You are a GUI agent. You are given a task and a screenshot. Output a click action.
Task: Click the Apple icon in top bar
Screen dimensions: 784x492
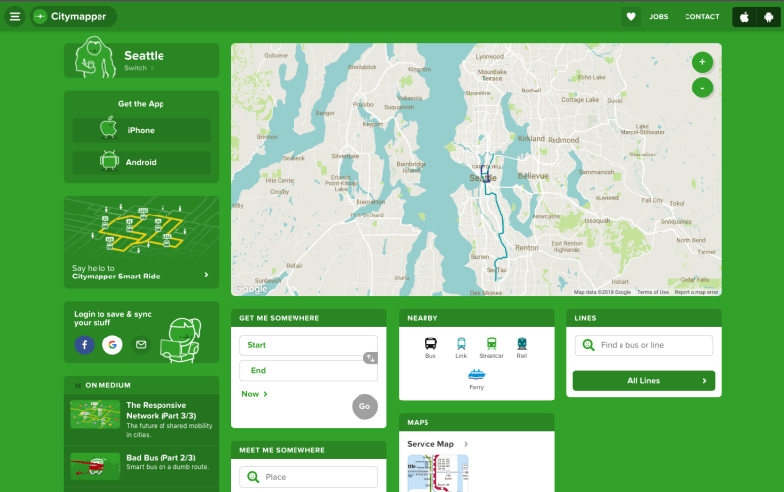[744, 17]
